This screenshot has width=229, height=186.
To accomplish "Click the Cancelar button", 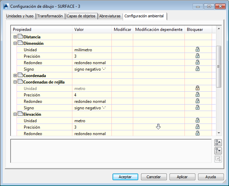I will tap(154, 177).
